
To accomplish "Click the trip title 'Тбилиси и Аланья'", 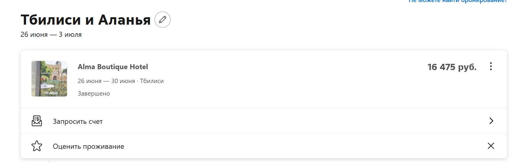I will [x=86, y=20].
